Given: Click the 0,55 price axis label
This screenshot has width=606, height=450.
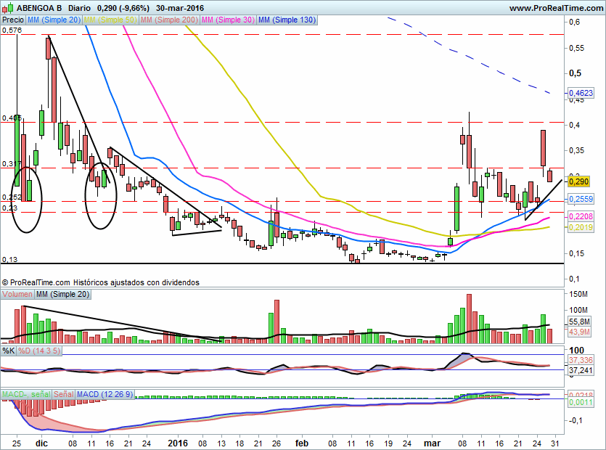Looking at the screenshot, I should 576,48.
